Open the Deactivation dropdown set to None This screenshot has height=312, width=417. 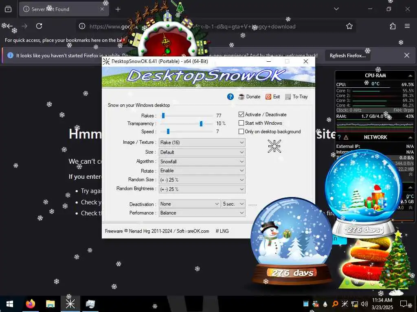coord(189,204)
